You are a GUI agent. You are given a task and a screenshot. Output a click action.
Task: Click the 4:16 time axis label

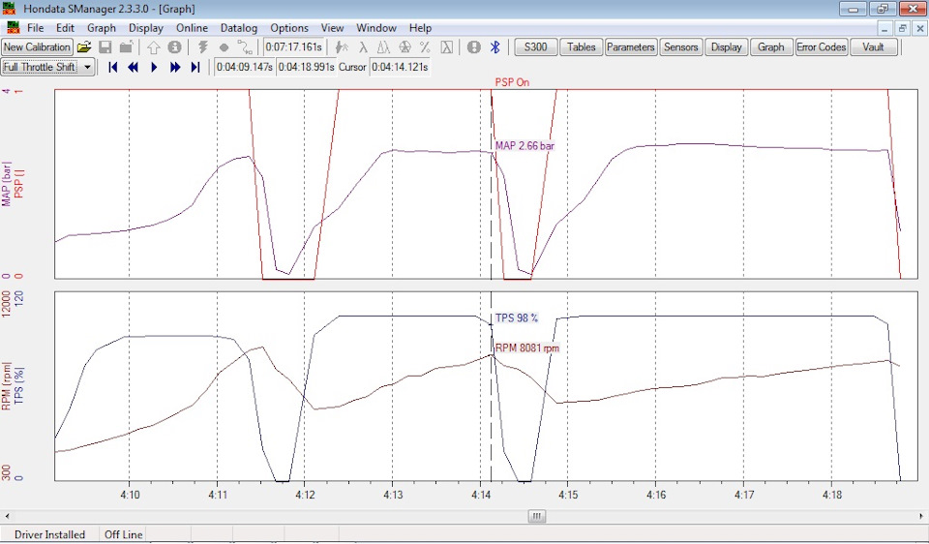pyautogui.click(x=656, y=495)
